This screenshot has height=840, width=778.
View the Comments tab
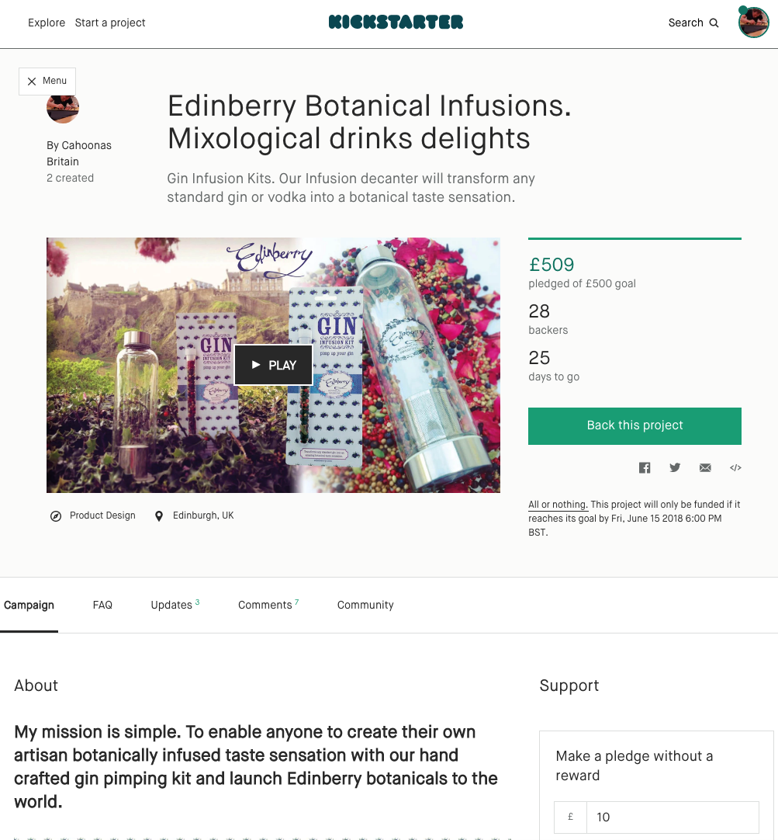pos(265,605)
